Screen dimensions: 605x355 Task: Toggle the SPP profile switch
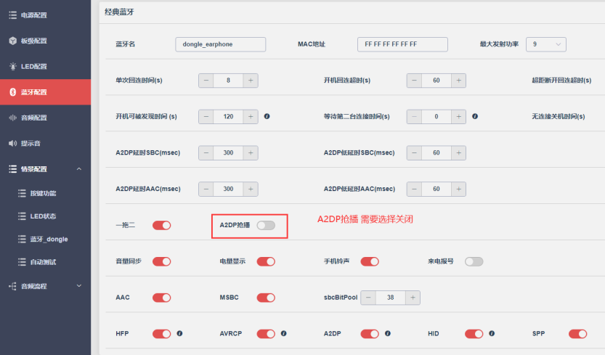pos(577,334)
